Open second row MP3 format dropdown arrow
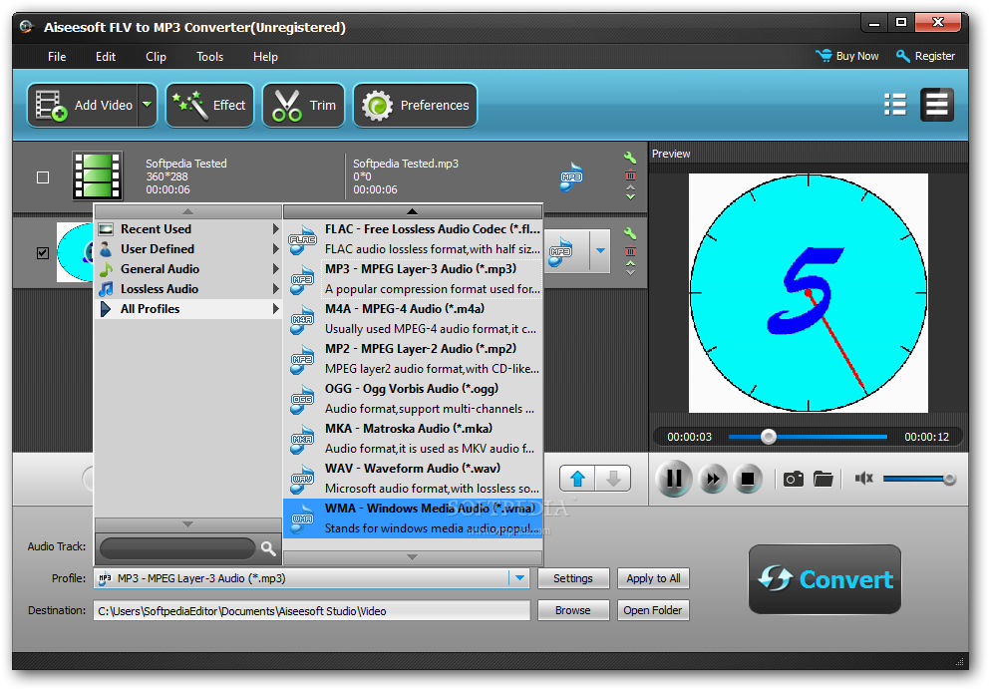The height and width of the screenshot is (690, 989). [x=600, y=251]
